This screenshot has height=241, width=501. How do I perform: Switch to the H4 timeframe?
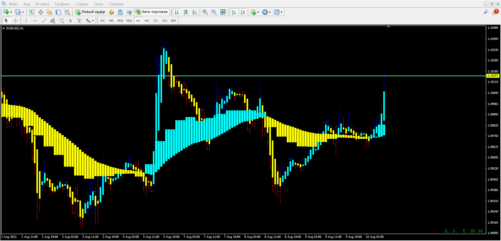point(147,21)
